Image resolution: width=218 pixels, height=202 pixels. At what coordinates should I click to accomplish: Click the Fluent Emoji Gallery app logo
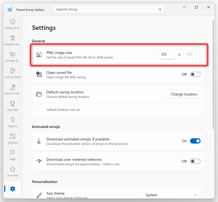coord(10,10)
